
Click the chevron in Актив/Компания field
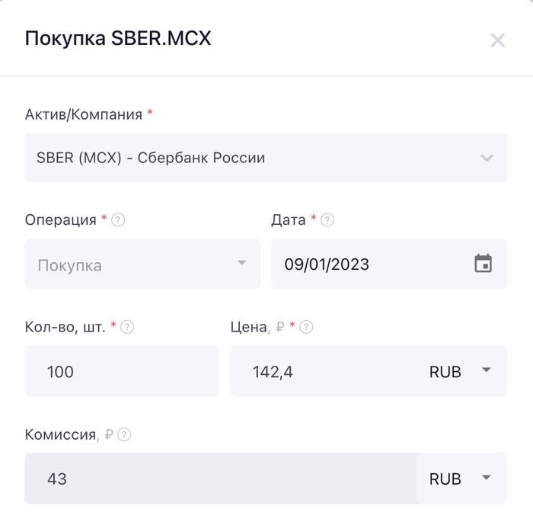(487, 158)
